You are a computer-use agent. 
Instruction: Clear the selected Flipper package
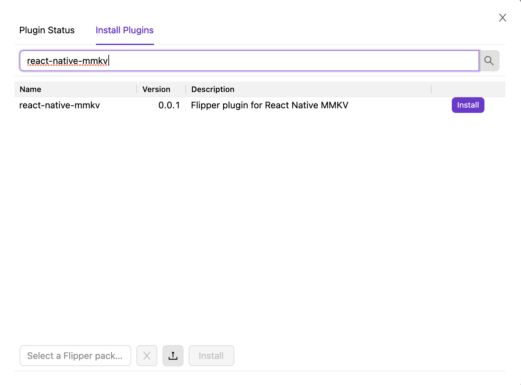tap(147, 356)
